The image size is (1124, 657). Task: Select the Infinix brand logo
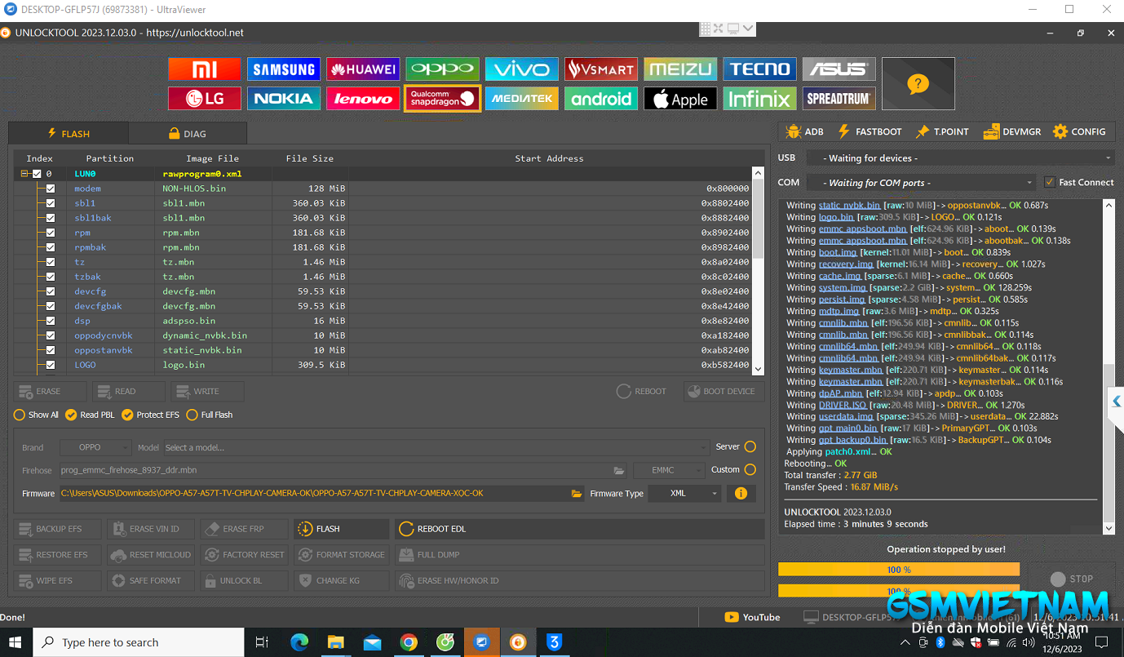point(759,99)
